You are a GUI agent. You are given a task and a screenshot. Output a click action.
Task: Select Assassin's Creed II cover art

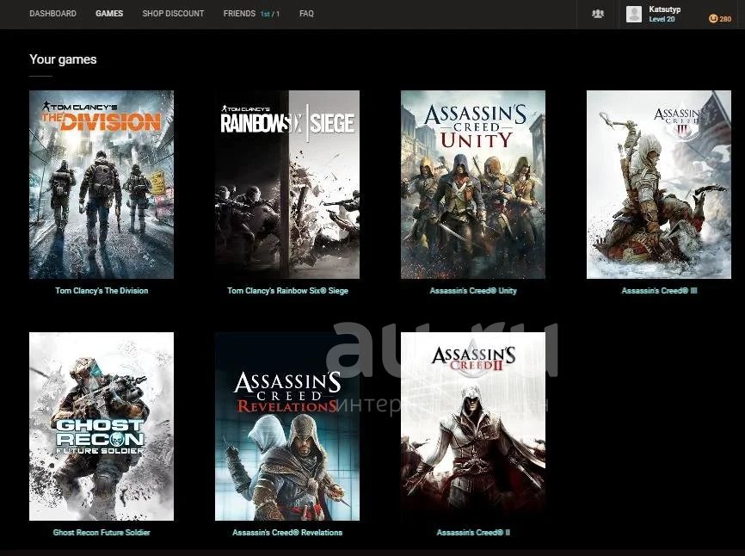pyautogui.click(x=473, y=426)
